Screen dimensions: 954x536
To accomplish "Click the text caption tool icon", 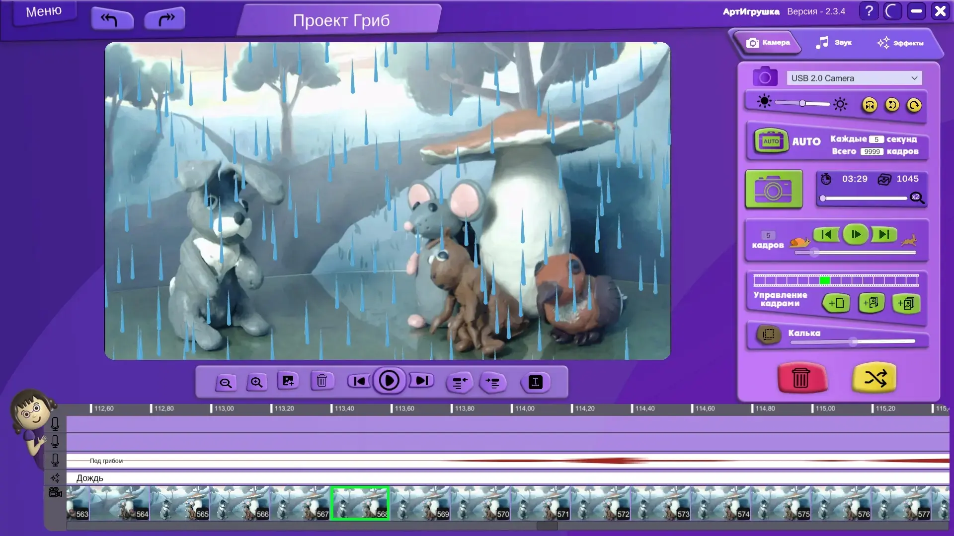I will [536, 382].
